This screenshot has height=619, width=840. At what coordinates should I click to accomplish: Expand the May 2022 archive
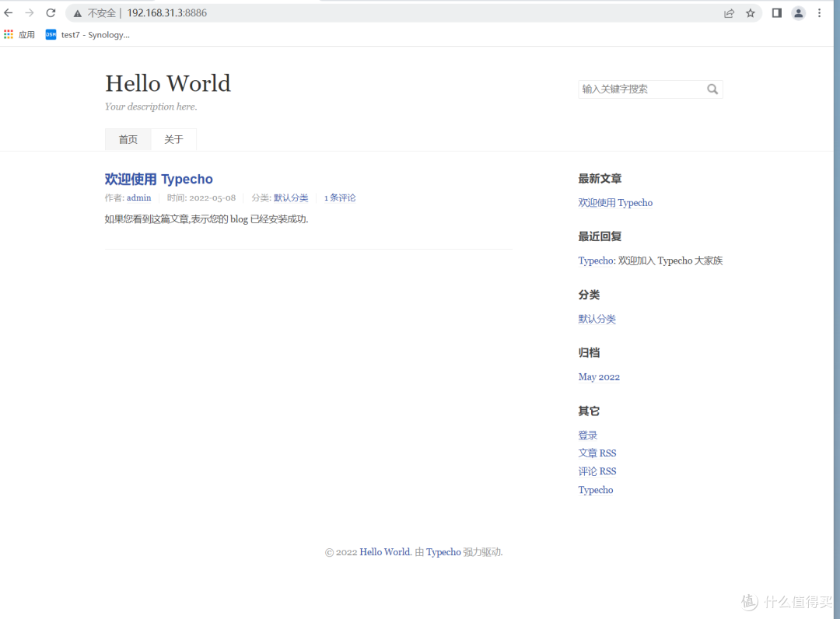click(x=599, y=376)
